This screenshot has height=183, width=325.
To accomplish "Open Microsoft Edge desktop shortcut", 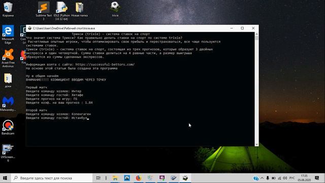I will pyautogui.click(x=8, y=35).
